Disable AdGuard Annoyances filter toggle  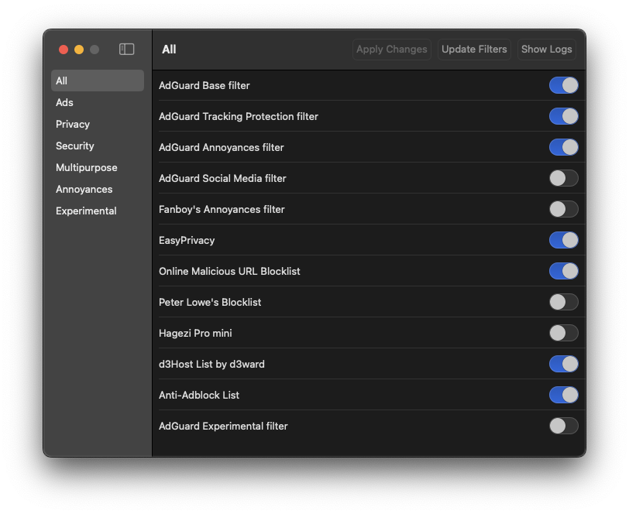564,147
